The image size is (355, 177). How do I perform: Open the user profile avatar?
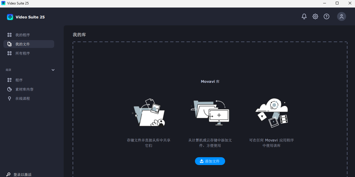[x=341, y=16]
